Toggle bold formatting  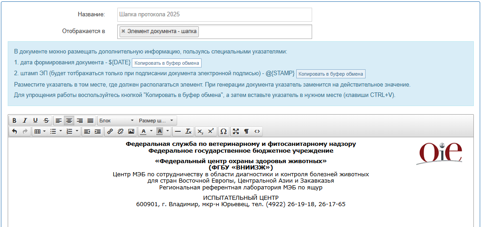(14, 121)
